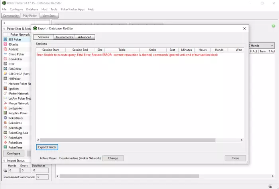This screenshot has width=279, height=189.
Task: Click the PokerKing Asia icon
Action: [x=6, y=133]
